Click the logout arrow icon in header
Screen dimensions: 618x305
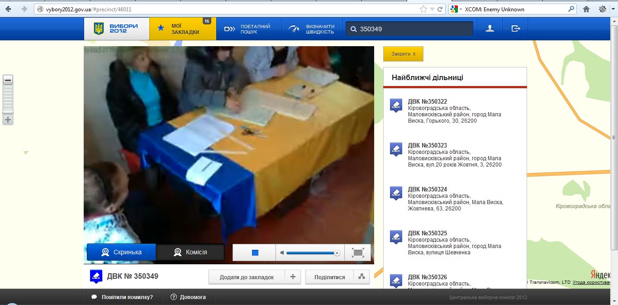[x=515, y=29]
